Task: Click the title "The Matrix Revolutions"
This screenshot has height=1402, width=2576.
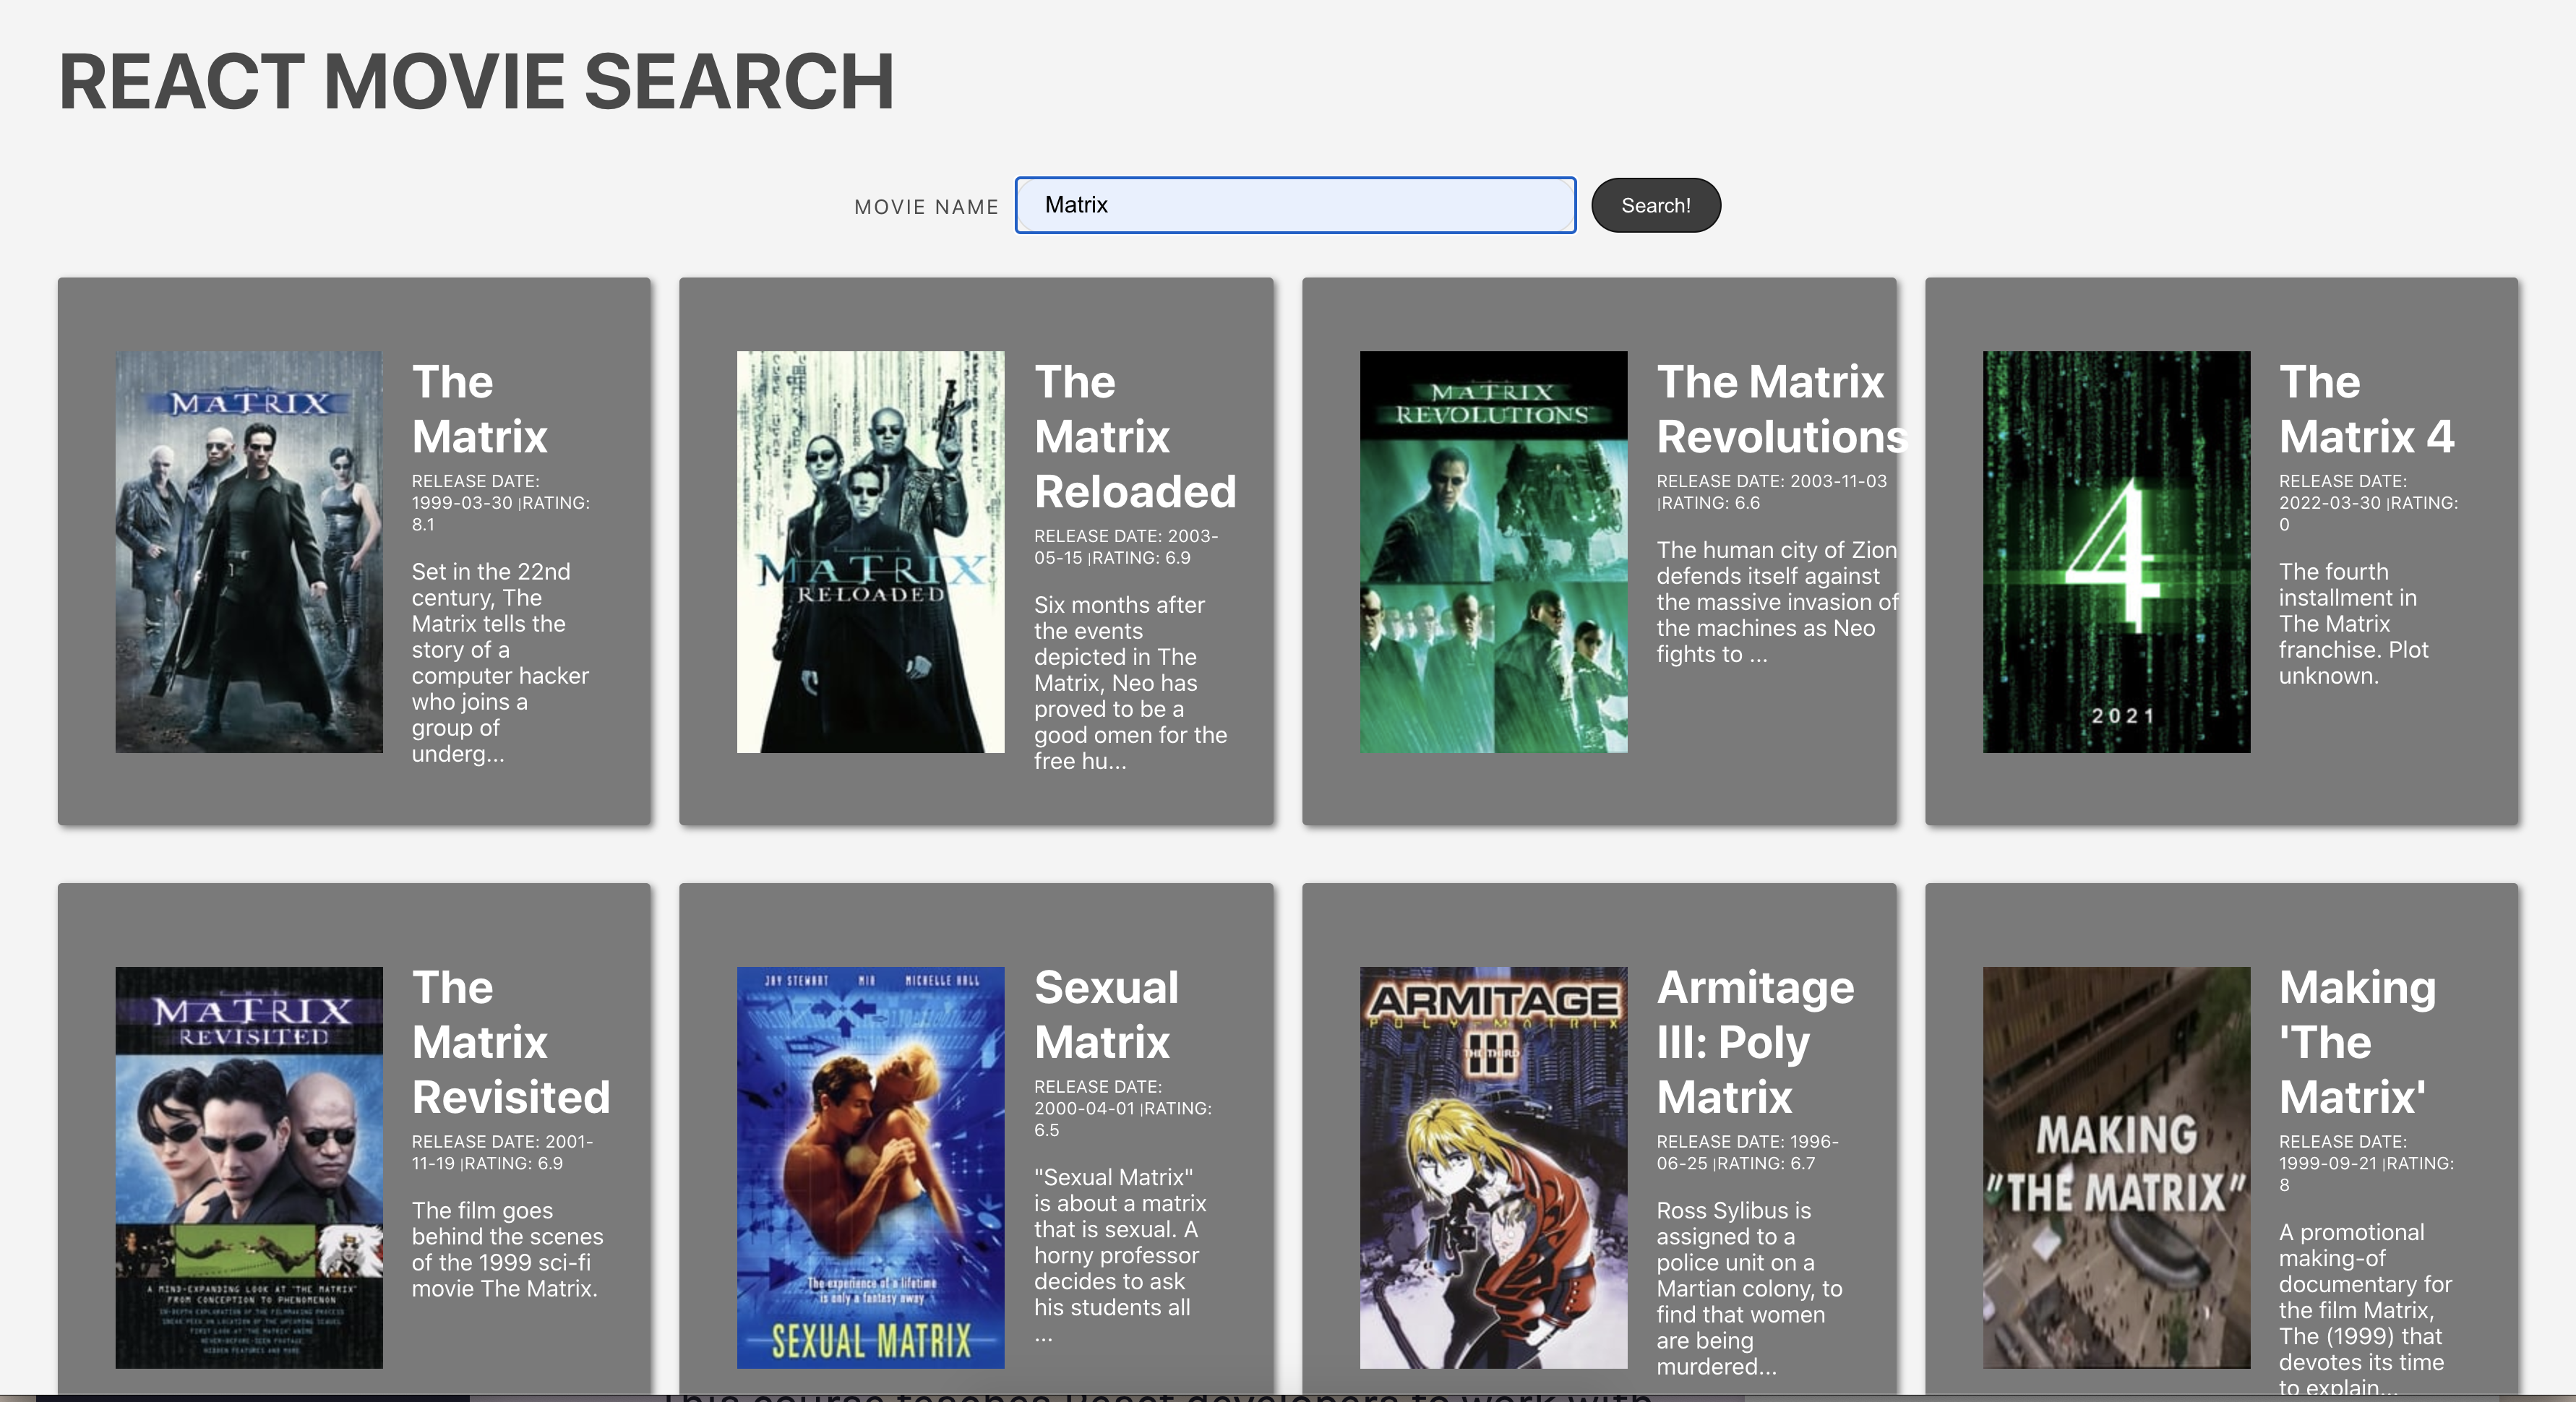Action: click(1782, 409)
